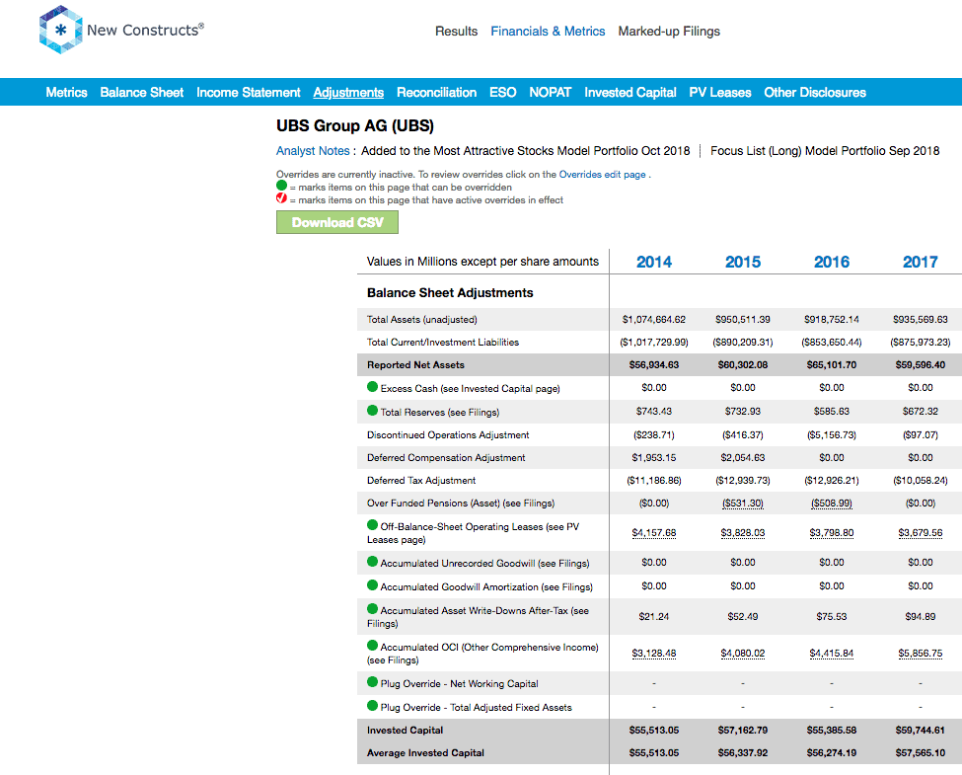Click the 2014 year column header
Image resolution: width=962 pixels, height=775 pixels.
(x=654, y=262)
